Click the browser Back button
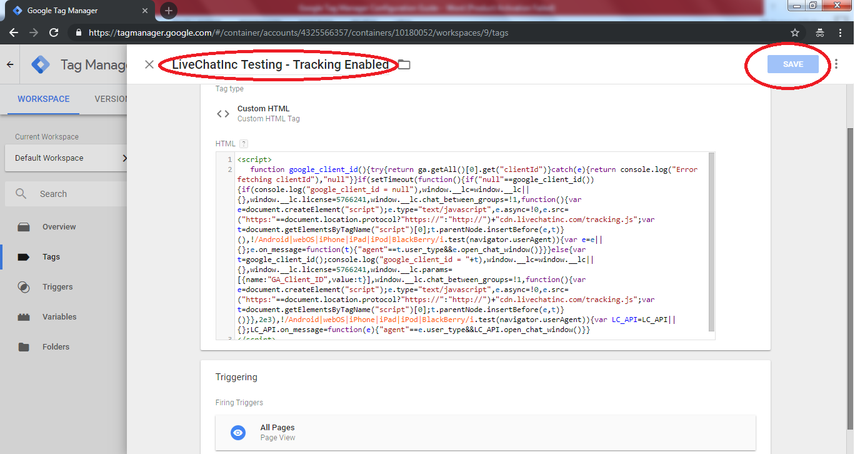 coord(14,33)
